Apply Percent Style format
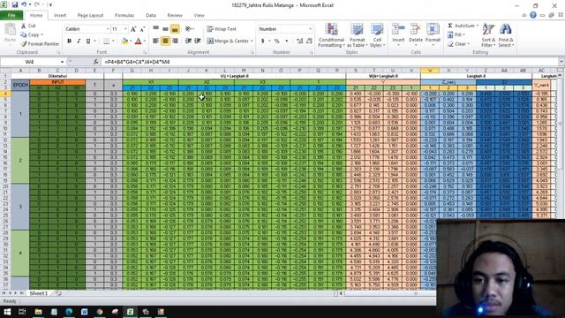 pos(276,42)
